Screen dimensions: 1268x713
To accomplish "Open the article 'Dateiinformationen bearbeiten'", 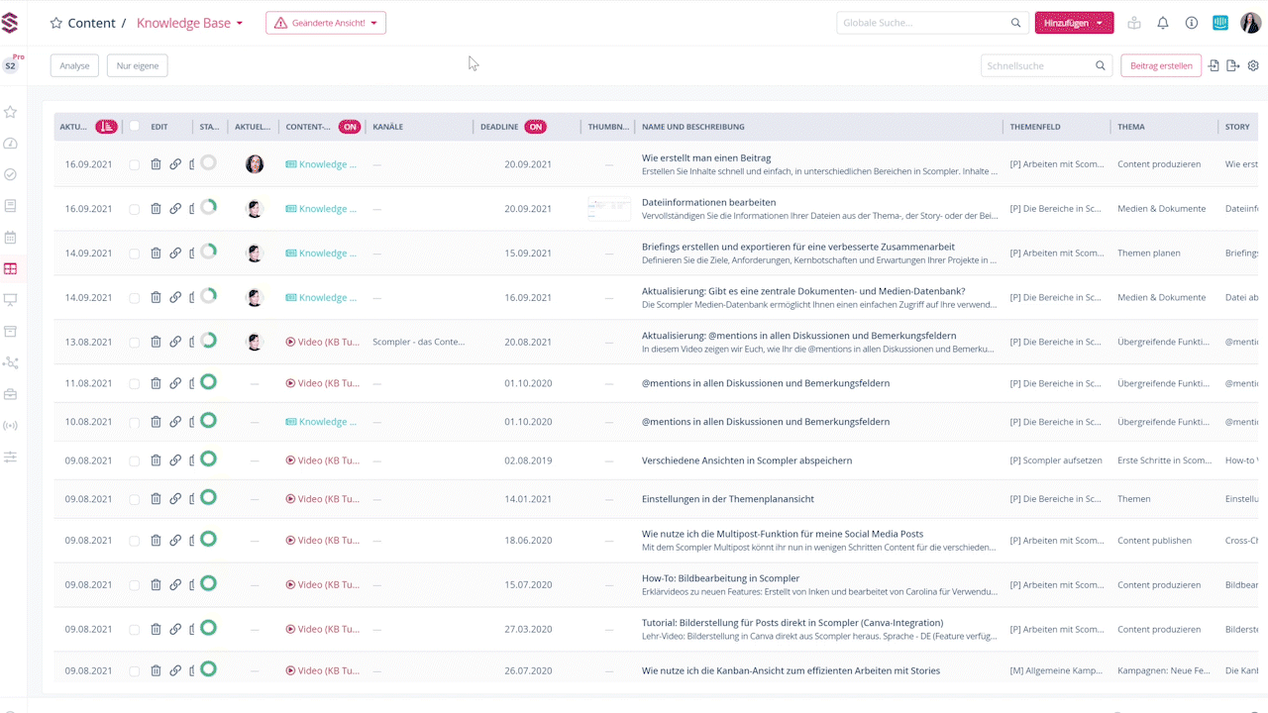I will [708, 202].
